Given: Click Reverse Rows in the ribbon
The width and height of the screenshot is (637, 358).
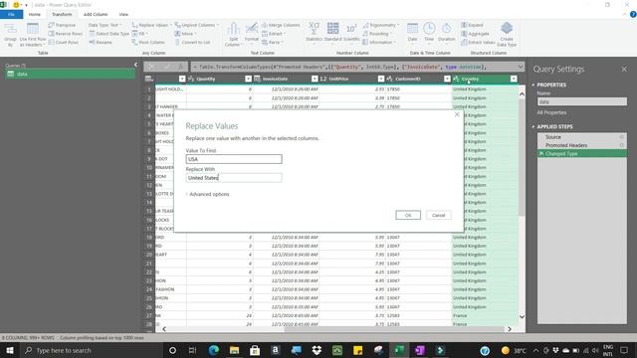Looking at the screenshot, I should tap(65, 34).
